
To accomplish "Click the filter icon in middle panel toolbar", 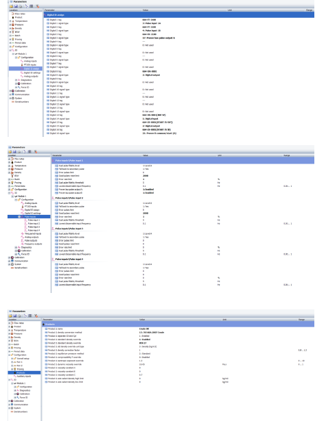I will (x=36, y=152).
